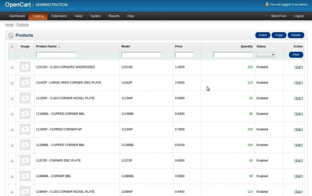The height and width of the screenshot is (196, 312).
Task: Click the 1104ZP product image placeholder
Action: tap(25, 82)
